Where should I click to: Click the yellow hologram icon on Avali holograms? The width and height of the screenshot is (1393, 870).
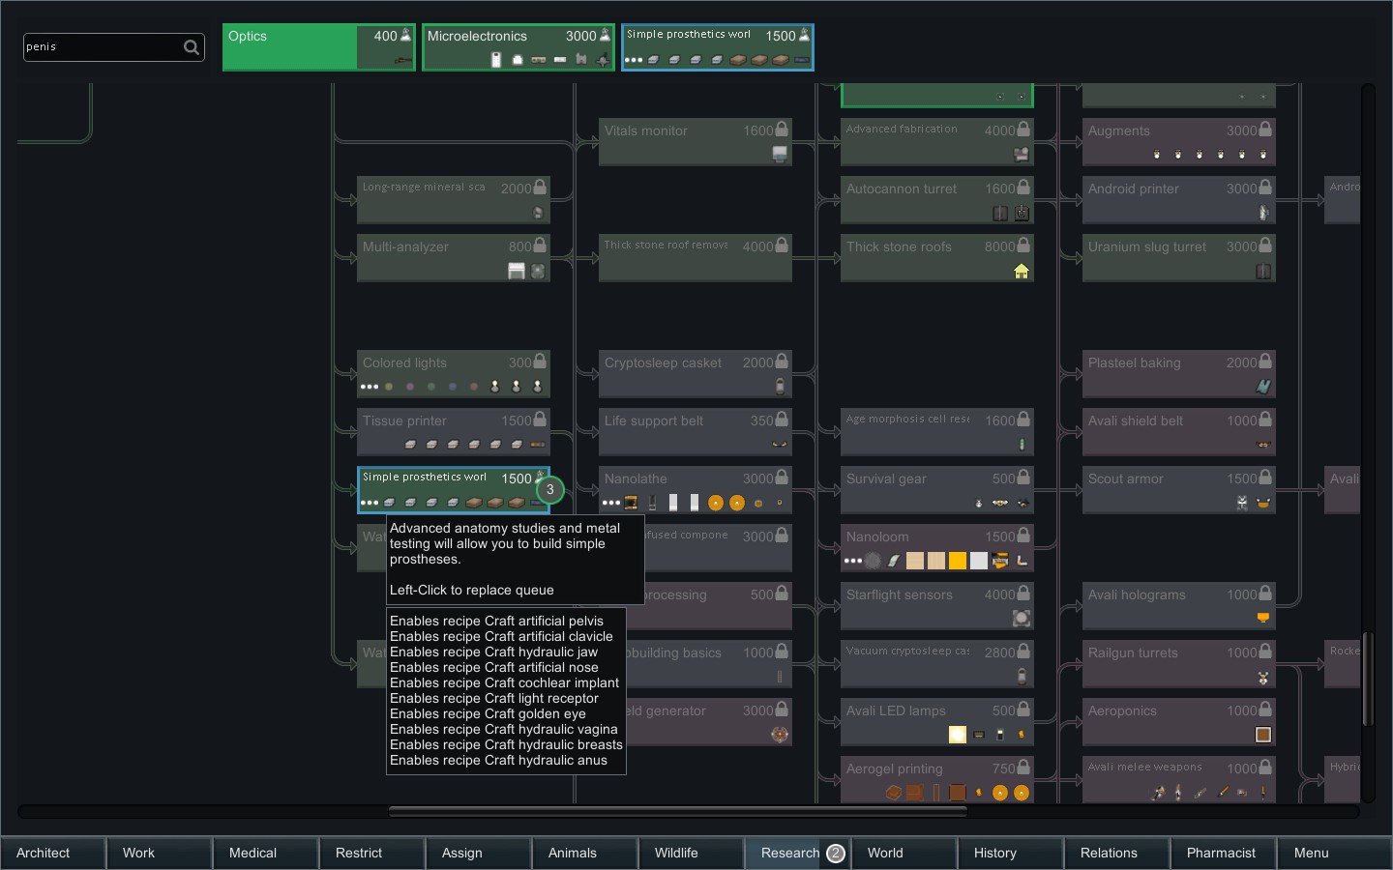pyautogui.click(x=1262, y=618)
